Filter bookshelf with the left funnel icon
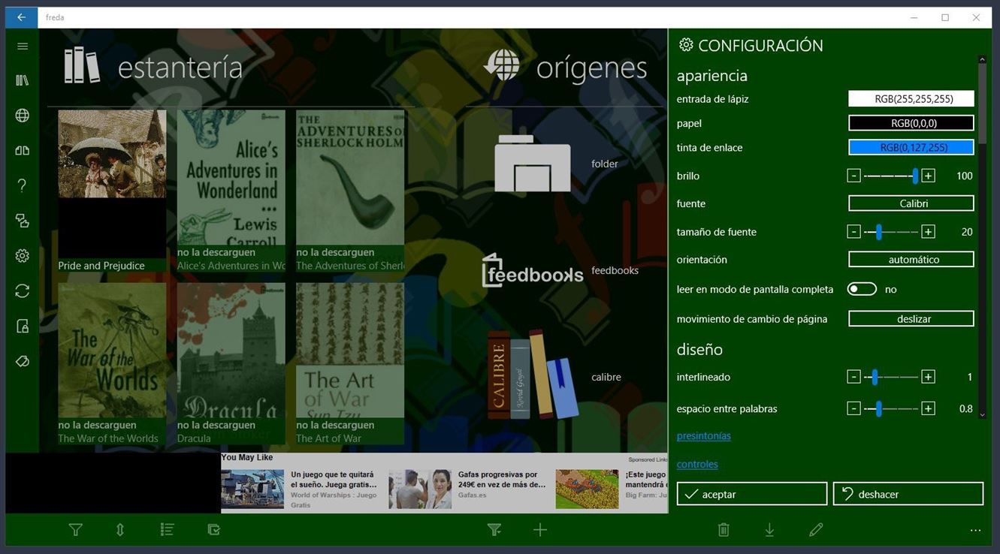Screen dimensions: 1000x554 tap(75, 530)
